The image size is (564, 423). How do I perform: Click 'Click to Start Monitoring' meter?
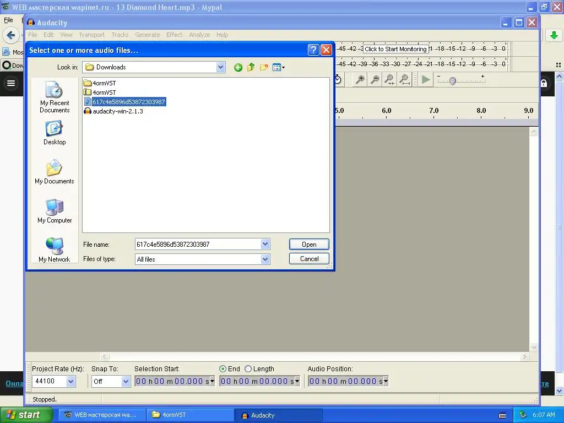[395, 49]
